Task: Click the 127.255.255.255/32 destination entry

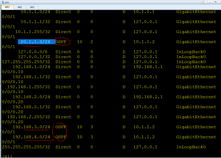Action: pyautogui.click(x=26, y=62)
